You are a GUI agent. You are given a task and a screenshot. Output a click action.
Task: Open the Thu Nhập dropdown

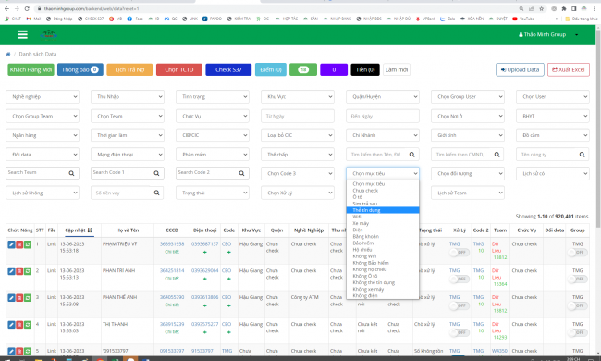[x=128, y=96]
